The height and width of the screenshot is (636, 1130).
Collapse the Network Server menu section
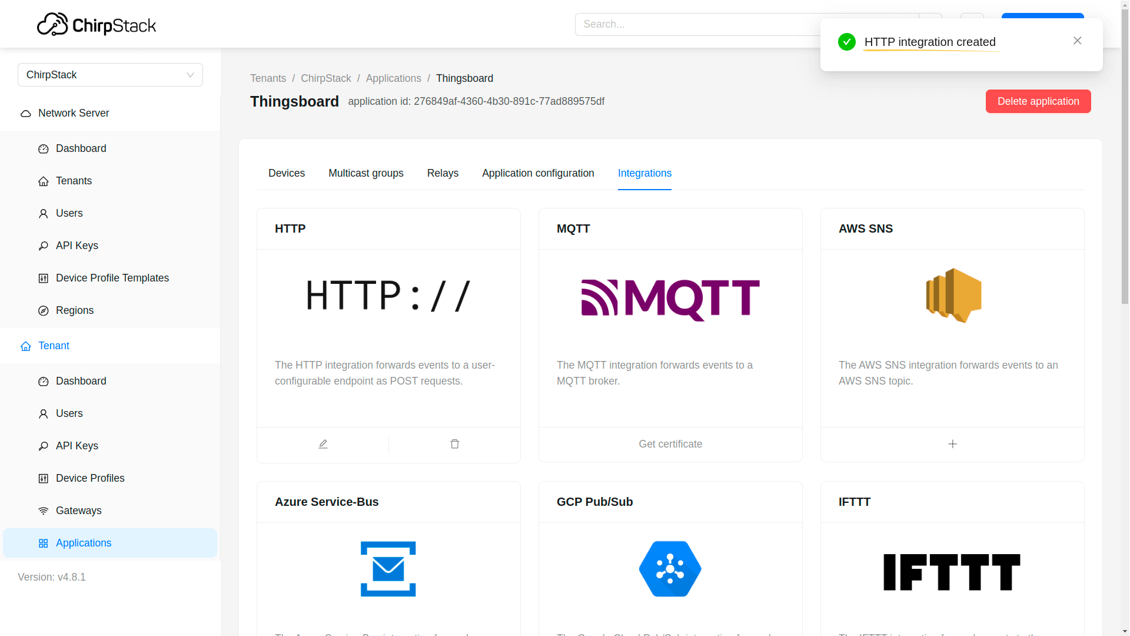pyautogui.click(x=74, y=113)
